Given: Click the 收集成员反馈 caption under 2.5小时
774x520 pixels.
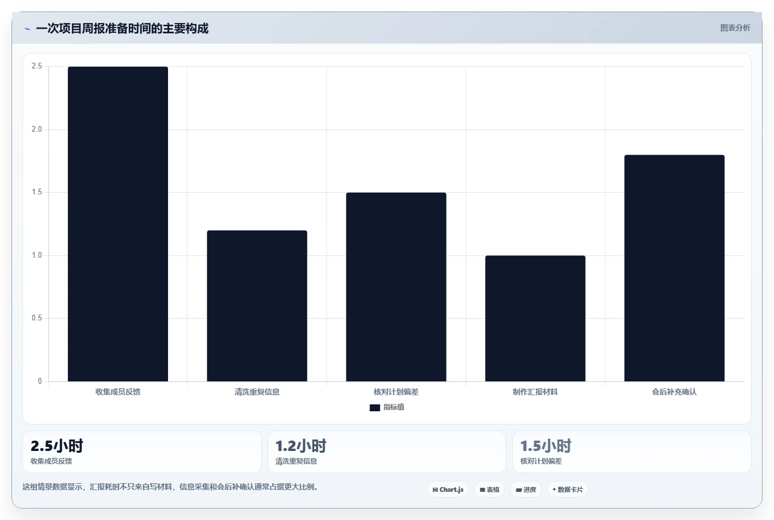Looking at the screenshot, I should tap(51, 461).
